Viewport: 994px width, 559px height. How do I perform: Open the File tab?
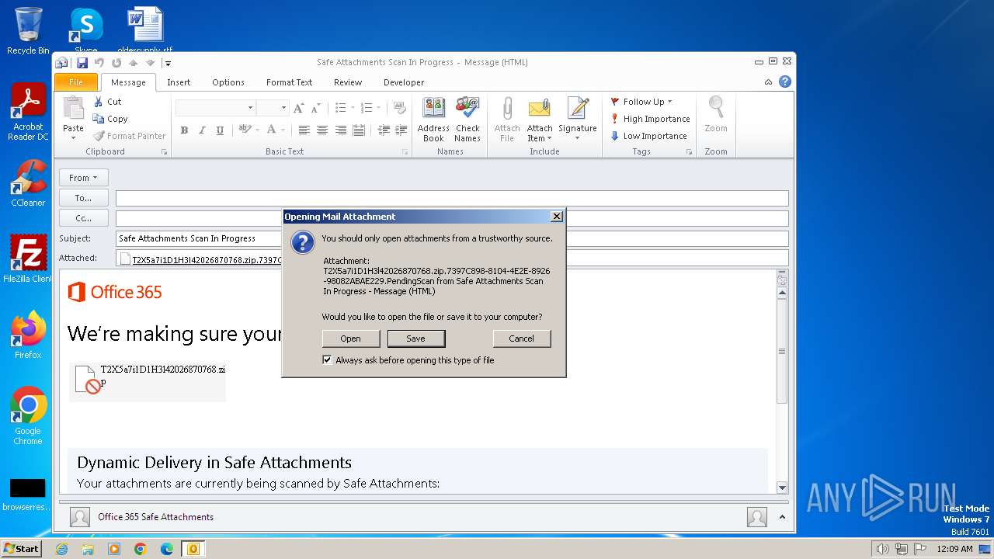tap(76, 82)
